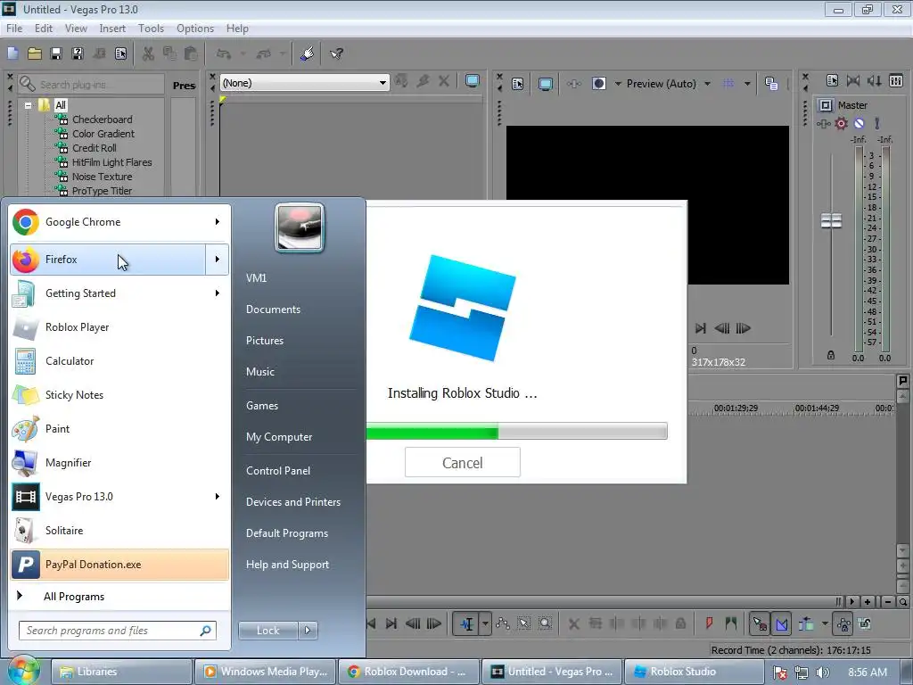Screen dimensions: 913x685
Task: Click the volume speaker tray icon
Action: 822,673
